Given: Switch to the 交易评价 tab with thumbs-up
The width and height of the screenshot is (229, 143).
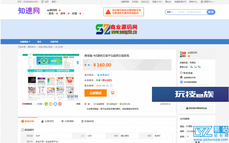Looking at the screenshot, I should tap(48, 121).
